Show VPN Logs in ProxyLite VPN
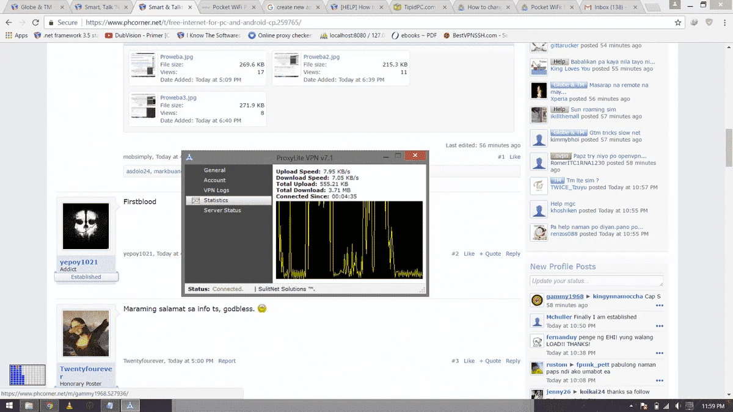This screenshot has width=733, height=412. pos(216,190)
